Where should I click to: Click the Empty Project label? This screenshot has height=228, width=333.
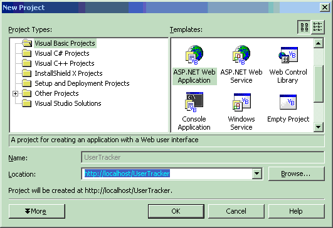[x=288, y=119]
